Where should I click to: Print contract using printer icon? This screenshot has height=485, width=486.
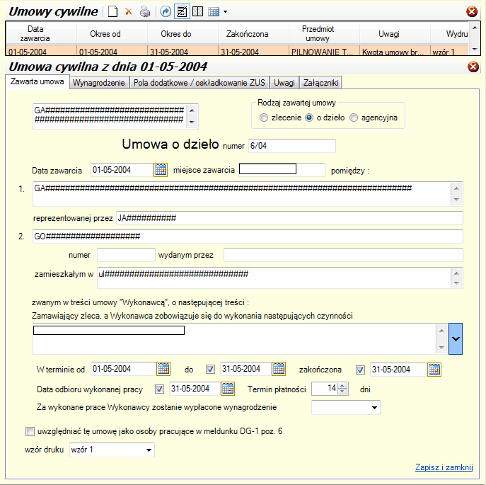145,12
